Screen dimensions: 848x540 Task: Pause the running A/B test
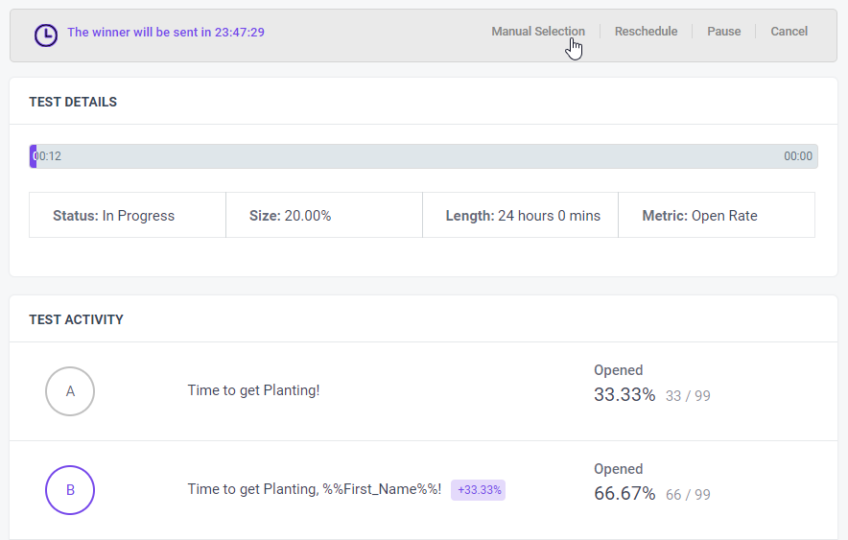point(723,32)
